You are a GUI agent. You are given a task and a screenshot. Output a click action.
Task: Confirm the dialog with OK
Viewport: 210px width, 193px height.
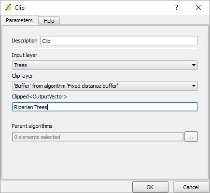pos(150,187)
